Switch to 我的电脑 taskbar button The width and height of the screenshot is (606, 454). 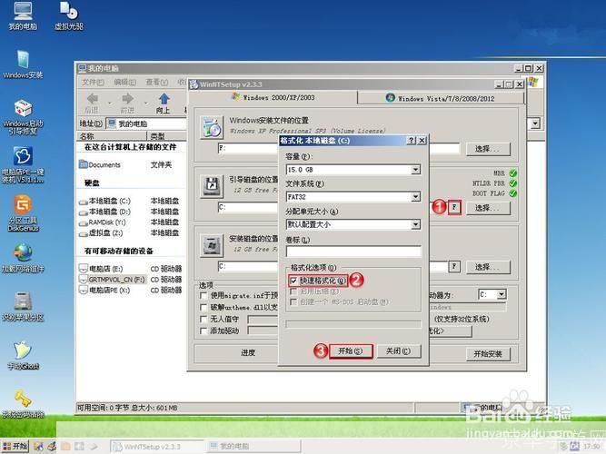[x=253, y=447]
